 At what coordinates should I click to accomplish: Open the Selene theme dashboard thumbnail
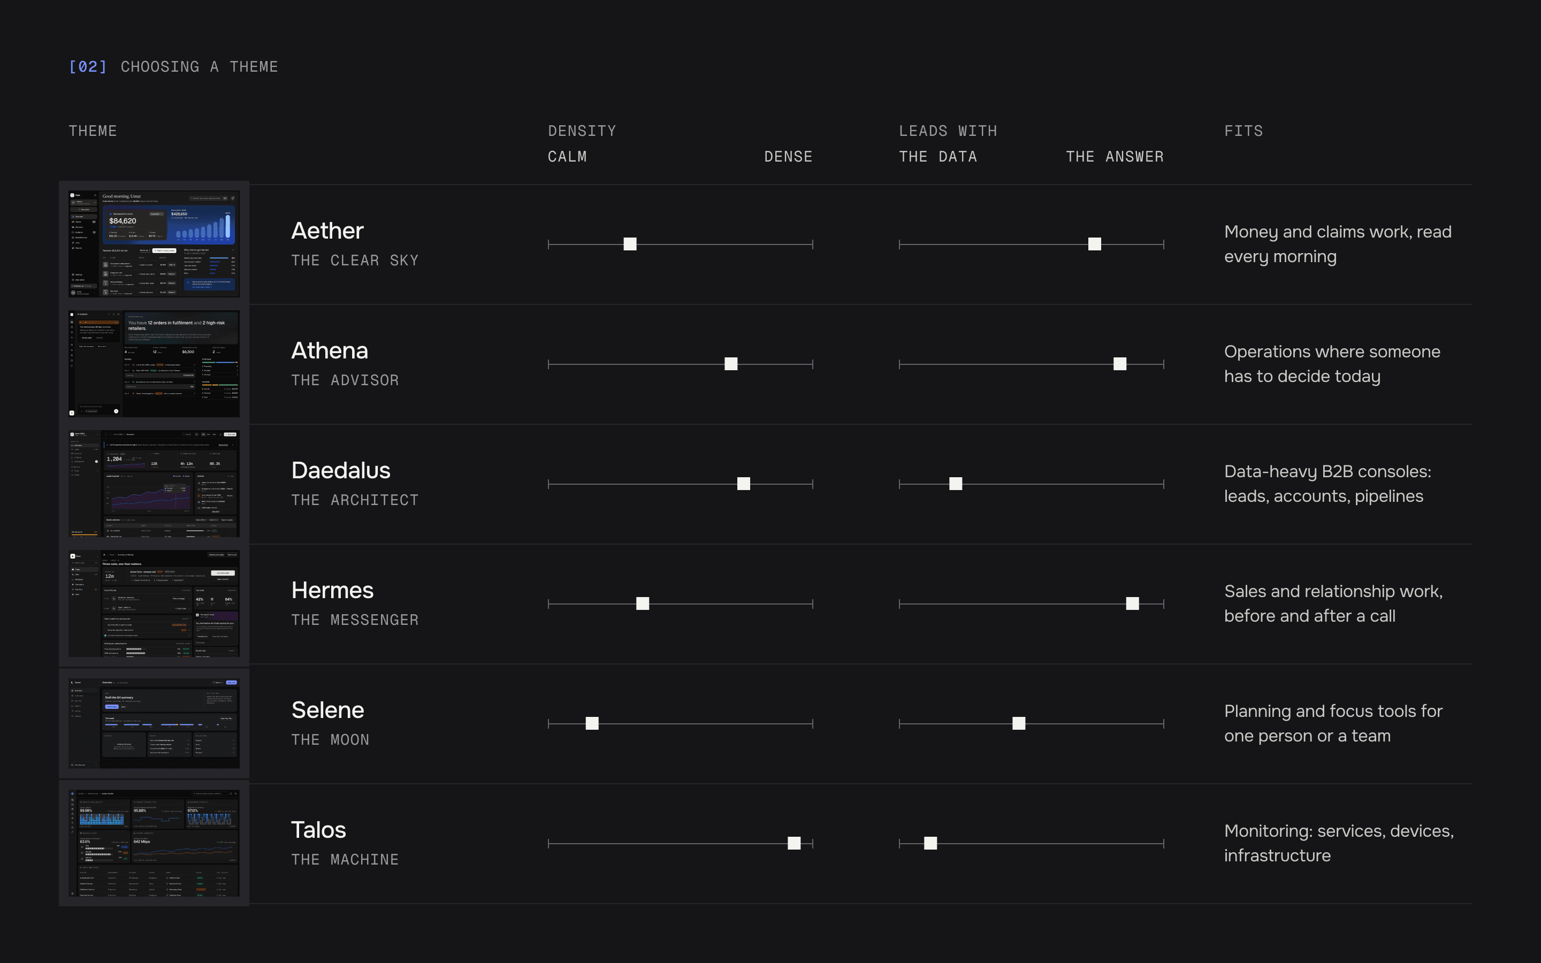pyautogui.click(x=154, y=723)
